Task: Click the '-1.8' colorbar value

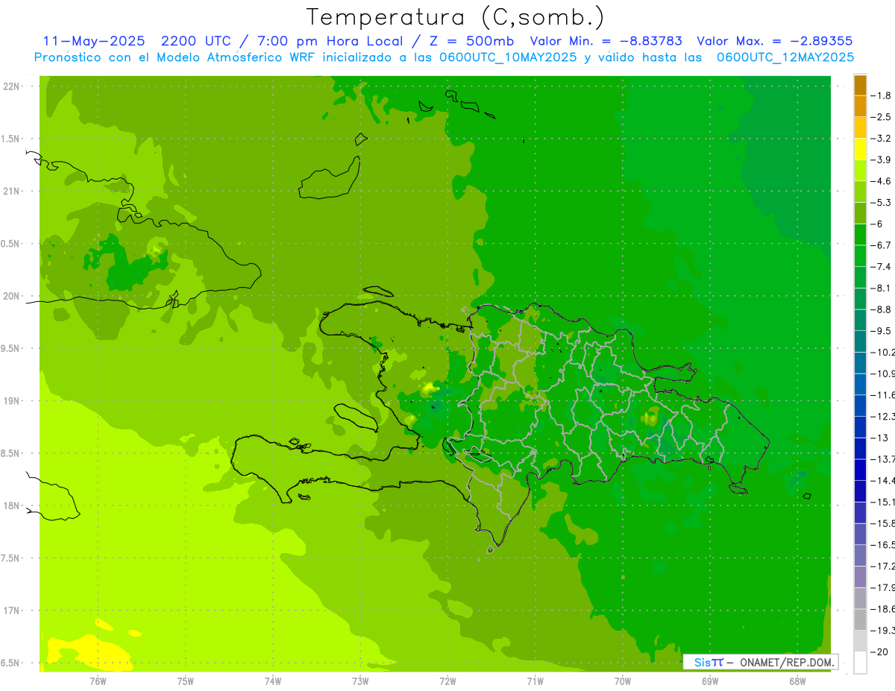Action: [882, 95]
